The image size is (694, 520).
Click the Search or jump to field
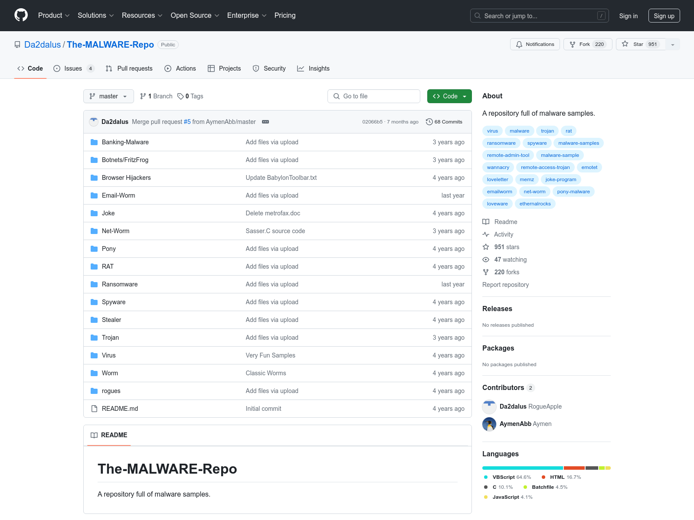(x=540, y=16)
